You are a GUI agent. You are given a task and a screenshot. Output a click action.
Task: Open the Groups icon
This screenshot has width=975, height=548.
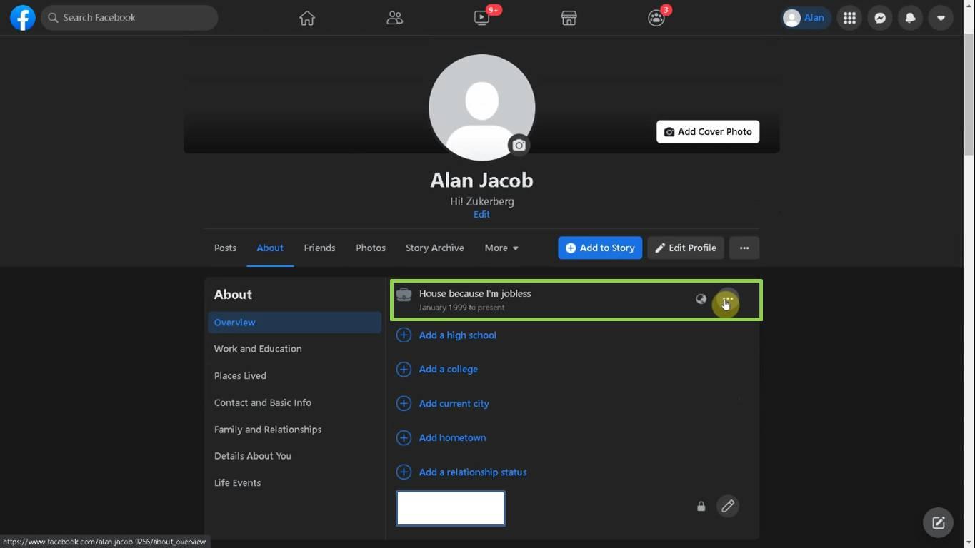coord(656,18)
